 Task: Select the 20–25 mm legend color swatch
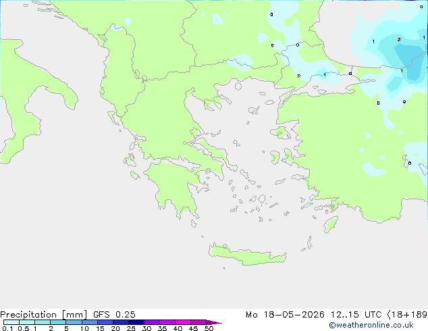pos(121,322)
